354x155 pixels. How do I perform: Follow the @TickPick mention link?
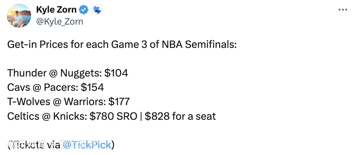point(87,145)
